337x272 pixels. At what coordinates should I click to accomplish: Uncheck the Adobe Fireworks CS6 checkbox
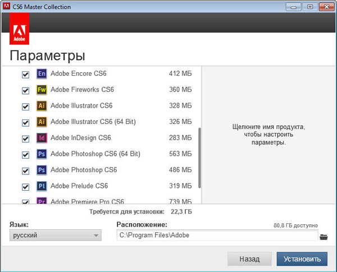tap(25, 90)
